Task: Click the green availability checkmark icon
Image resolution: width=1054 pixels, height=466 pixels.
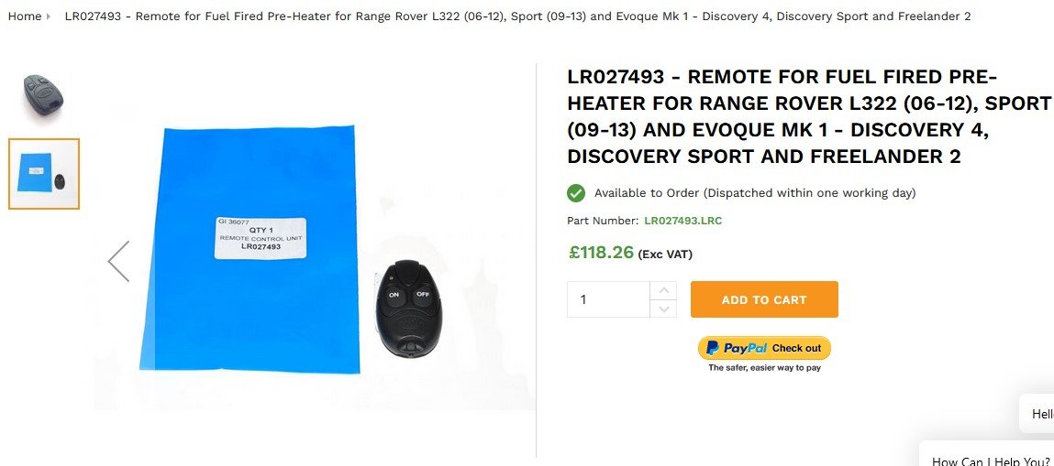Action: click(x=576, y=193)
